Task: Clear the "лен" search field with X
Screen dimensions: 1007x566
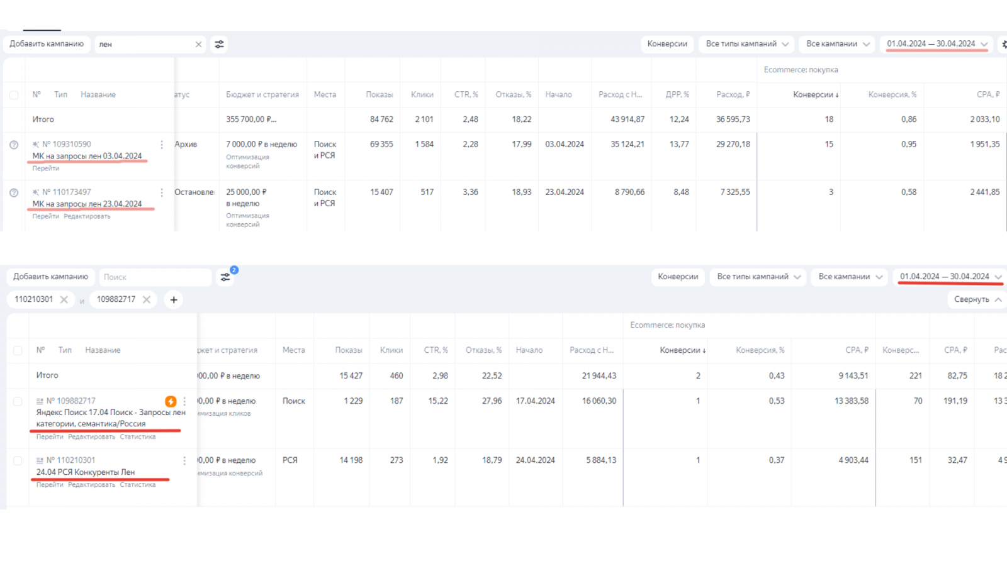Action: click(x=198, y=45)
